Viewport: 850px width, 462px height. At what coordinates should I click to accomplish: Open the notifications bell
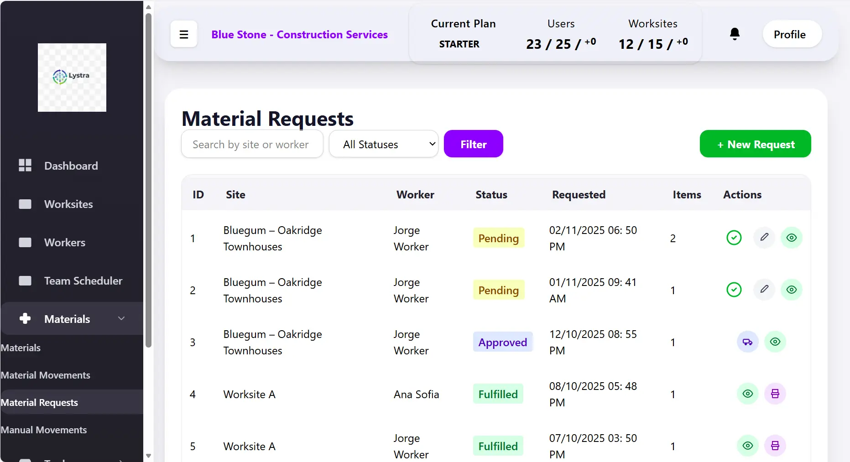735,34
